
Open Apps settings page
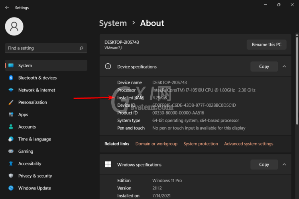coord(46,115)
